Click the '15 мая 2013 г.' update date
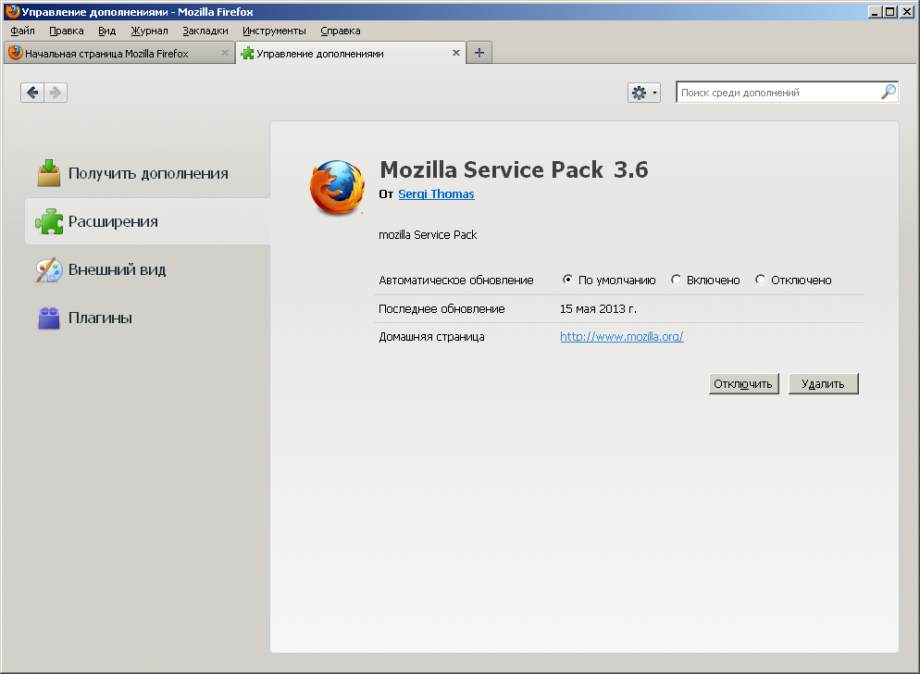 pyautogui.click(x=598, y=309)
